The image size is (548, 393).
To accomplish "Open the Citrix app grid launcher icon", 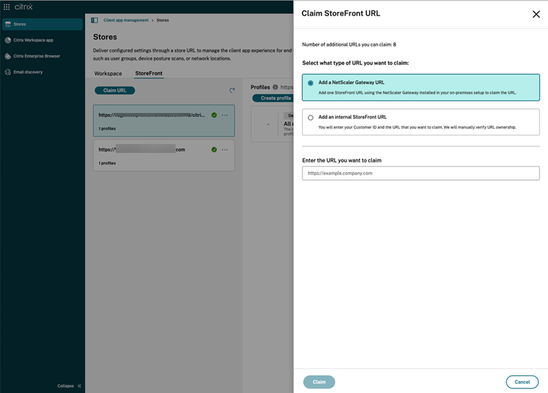I will pos(7,6).
